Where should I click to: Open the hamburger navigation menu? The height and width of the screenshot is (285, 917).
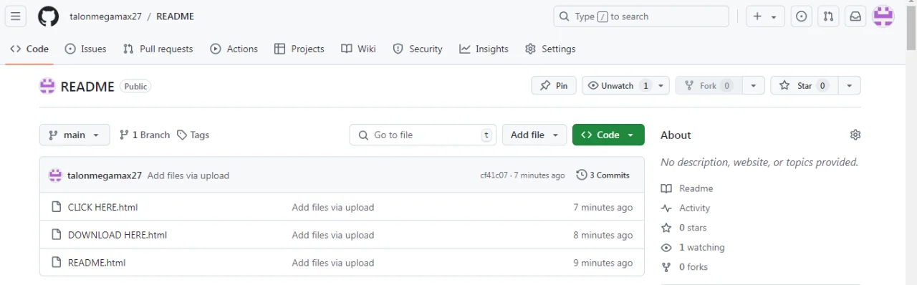16,16
